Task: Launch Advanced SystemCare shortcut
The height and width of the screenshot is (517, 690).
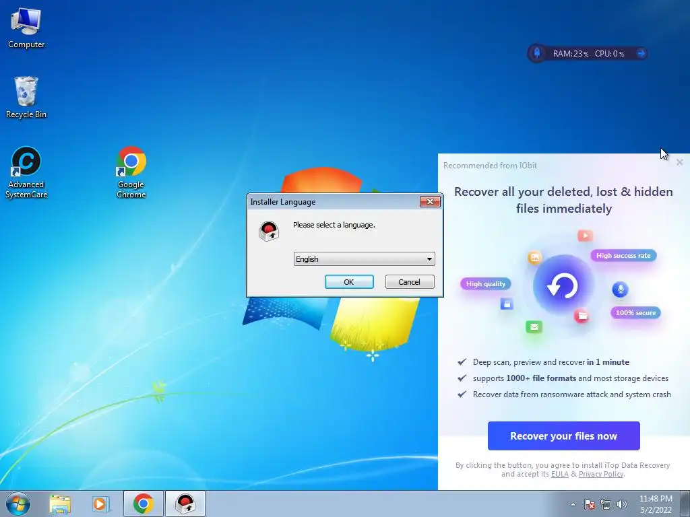Action: point(26,172)
